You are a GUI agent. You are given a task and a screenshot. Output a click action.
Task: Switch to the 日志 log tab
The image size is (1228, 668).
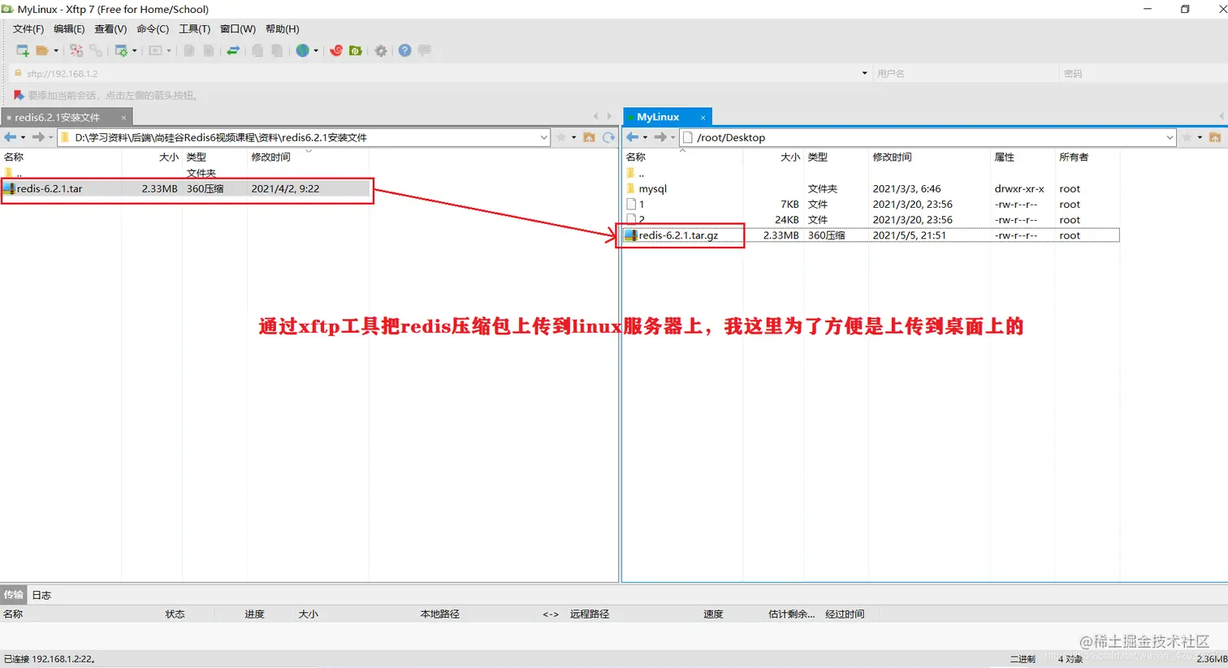click(41, 595)
